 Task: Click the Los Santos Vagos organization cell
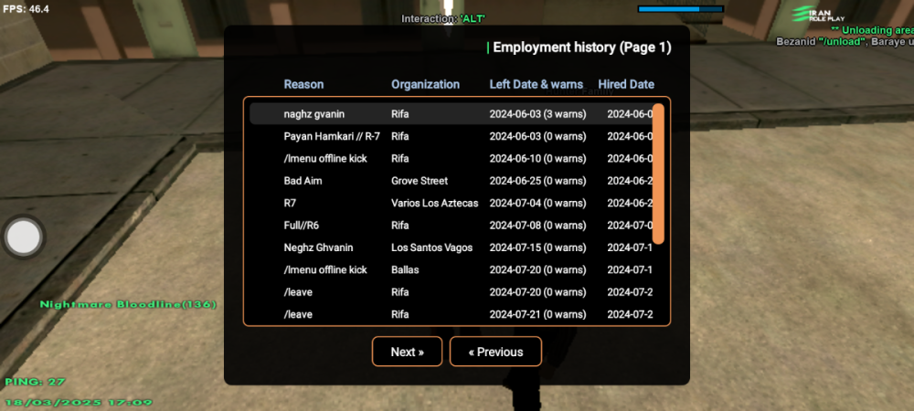432,248
